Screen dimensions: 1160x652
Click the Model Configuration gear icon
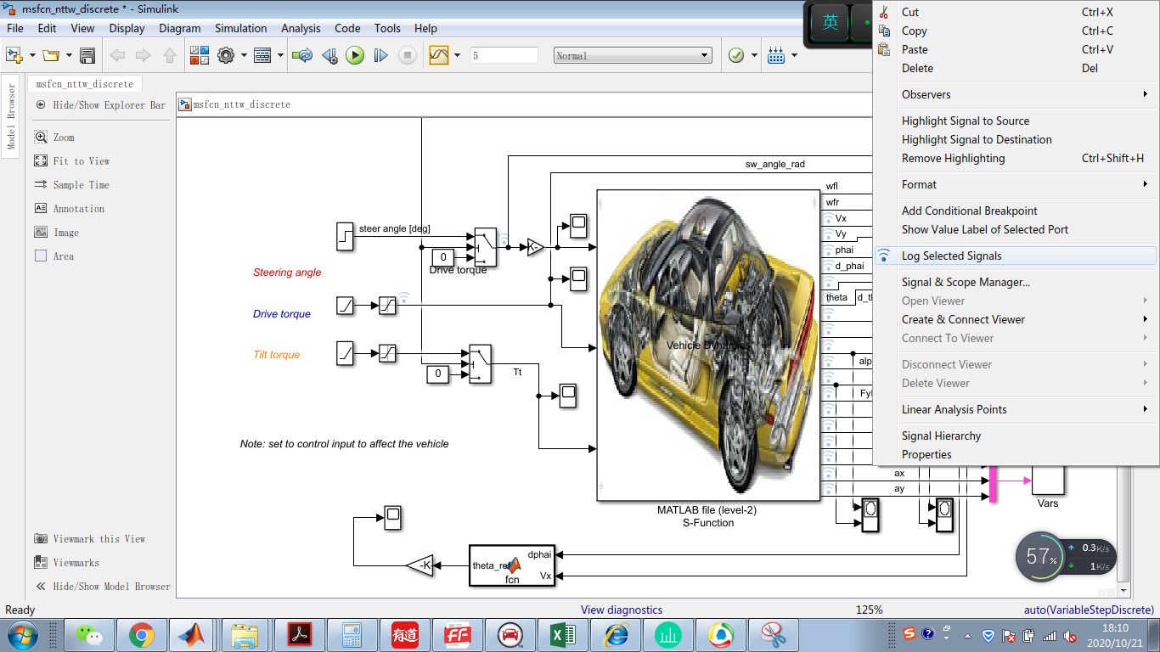click(226, 56)
